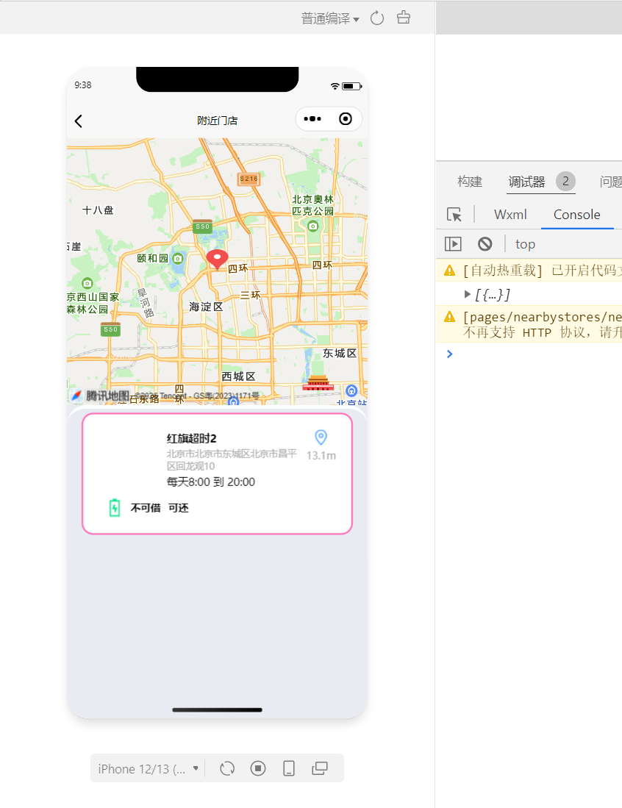Screen dimensions: 622x808
Task: Open the top context selector
Action: (525, 244)
